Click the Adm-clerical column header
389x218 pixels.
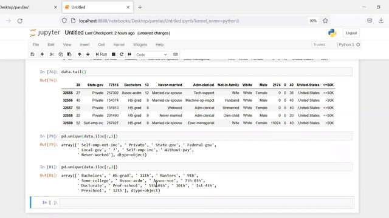204,85
